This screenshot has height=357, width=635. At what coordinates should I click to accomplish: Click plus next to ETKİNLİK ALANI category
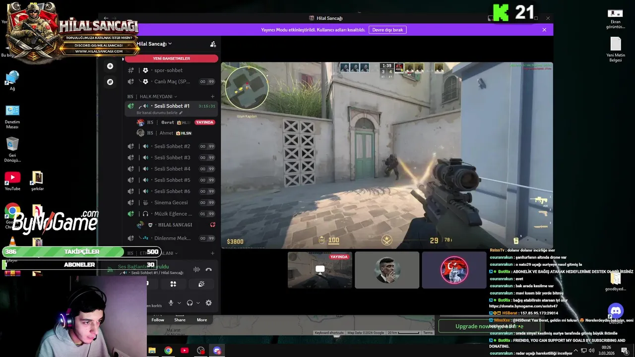(213, 253)
